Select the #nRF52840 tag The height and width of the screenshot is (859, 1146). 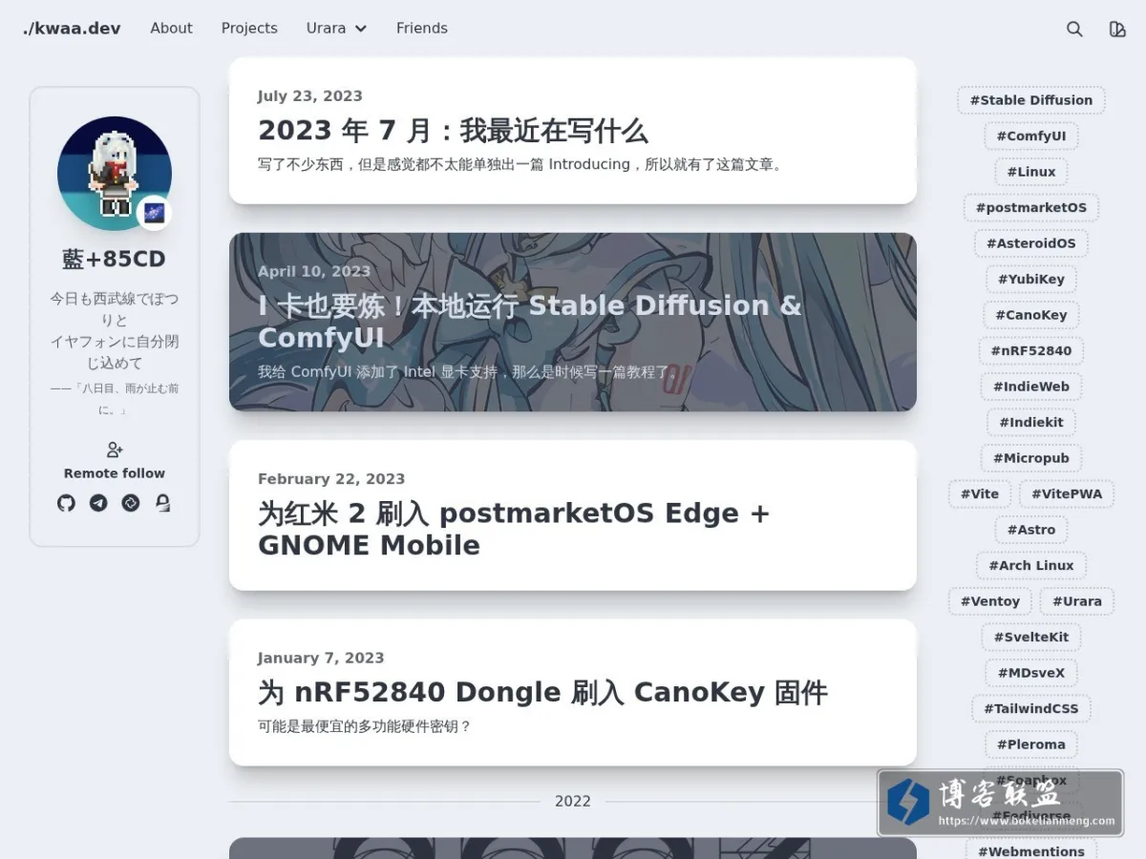tap(1031, 351)
